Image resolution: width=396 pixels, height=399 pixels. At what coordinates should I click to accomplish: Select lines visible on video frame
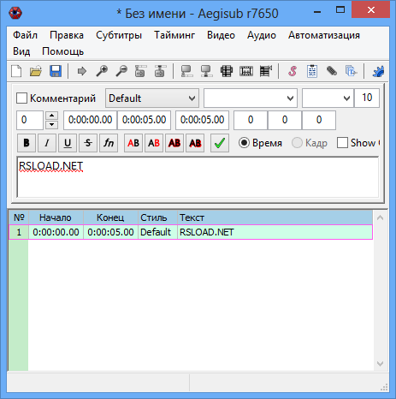tap(227, 71)
